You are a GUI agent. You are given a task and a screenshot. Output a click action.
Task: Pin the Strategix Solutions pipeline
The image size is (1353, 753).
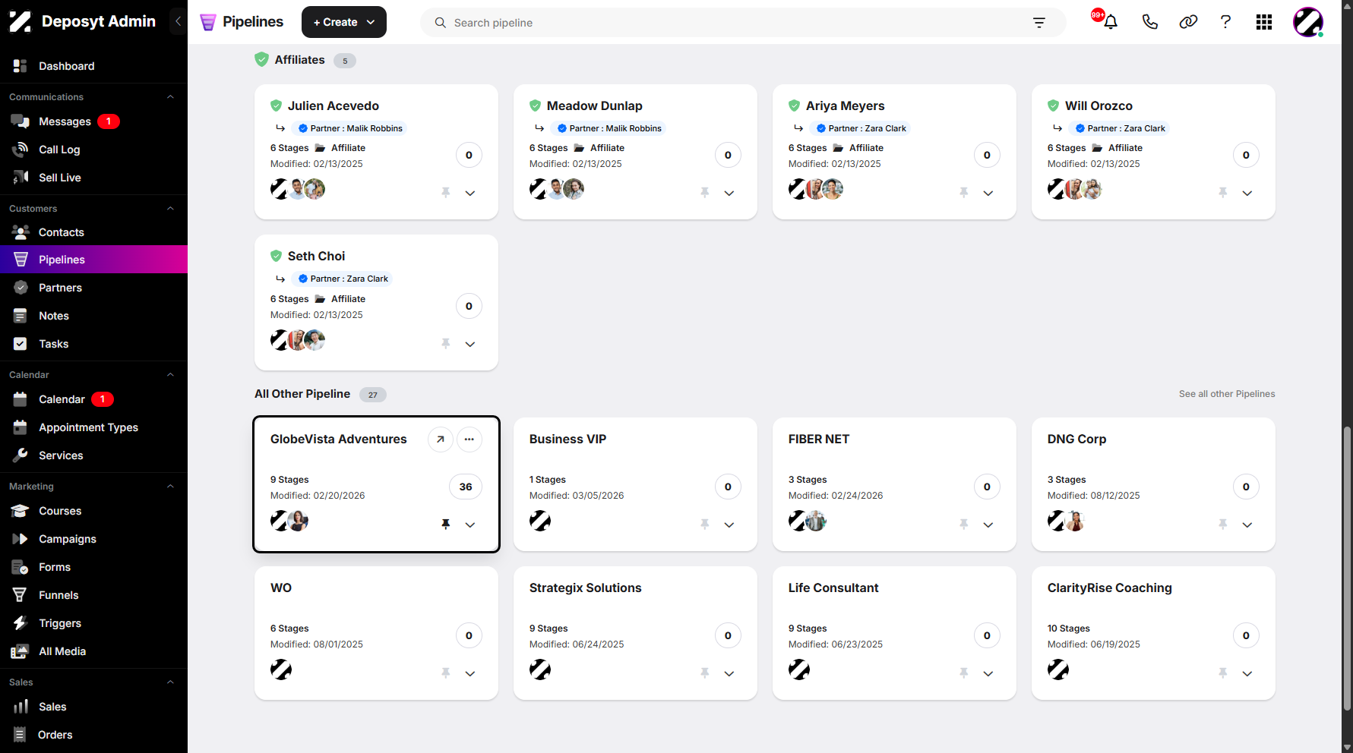[x=705, y=673]
